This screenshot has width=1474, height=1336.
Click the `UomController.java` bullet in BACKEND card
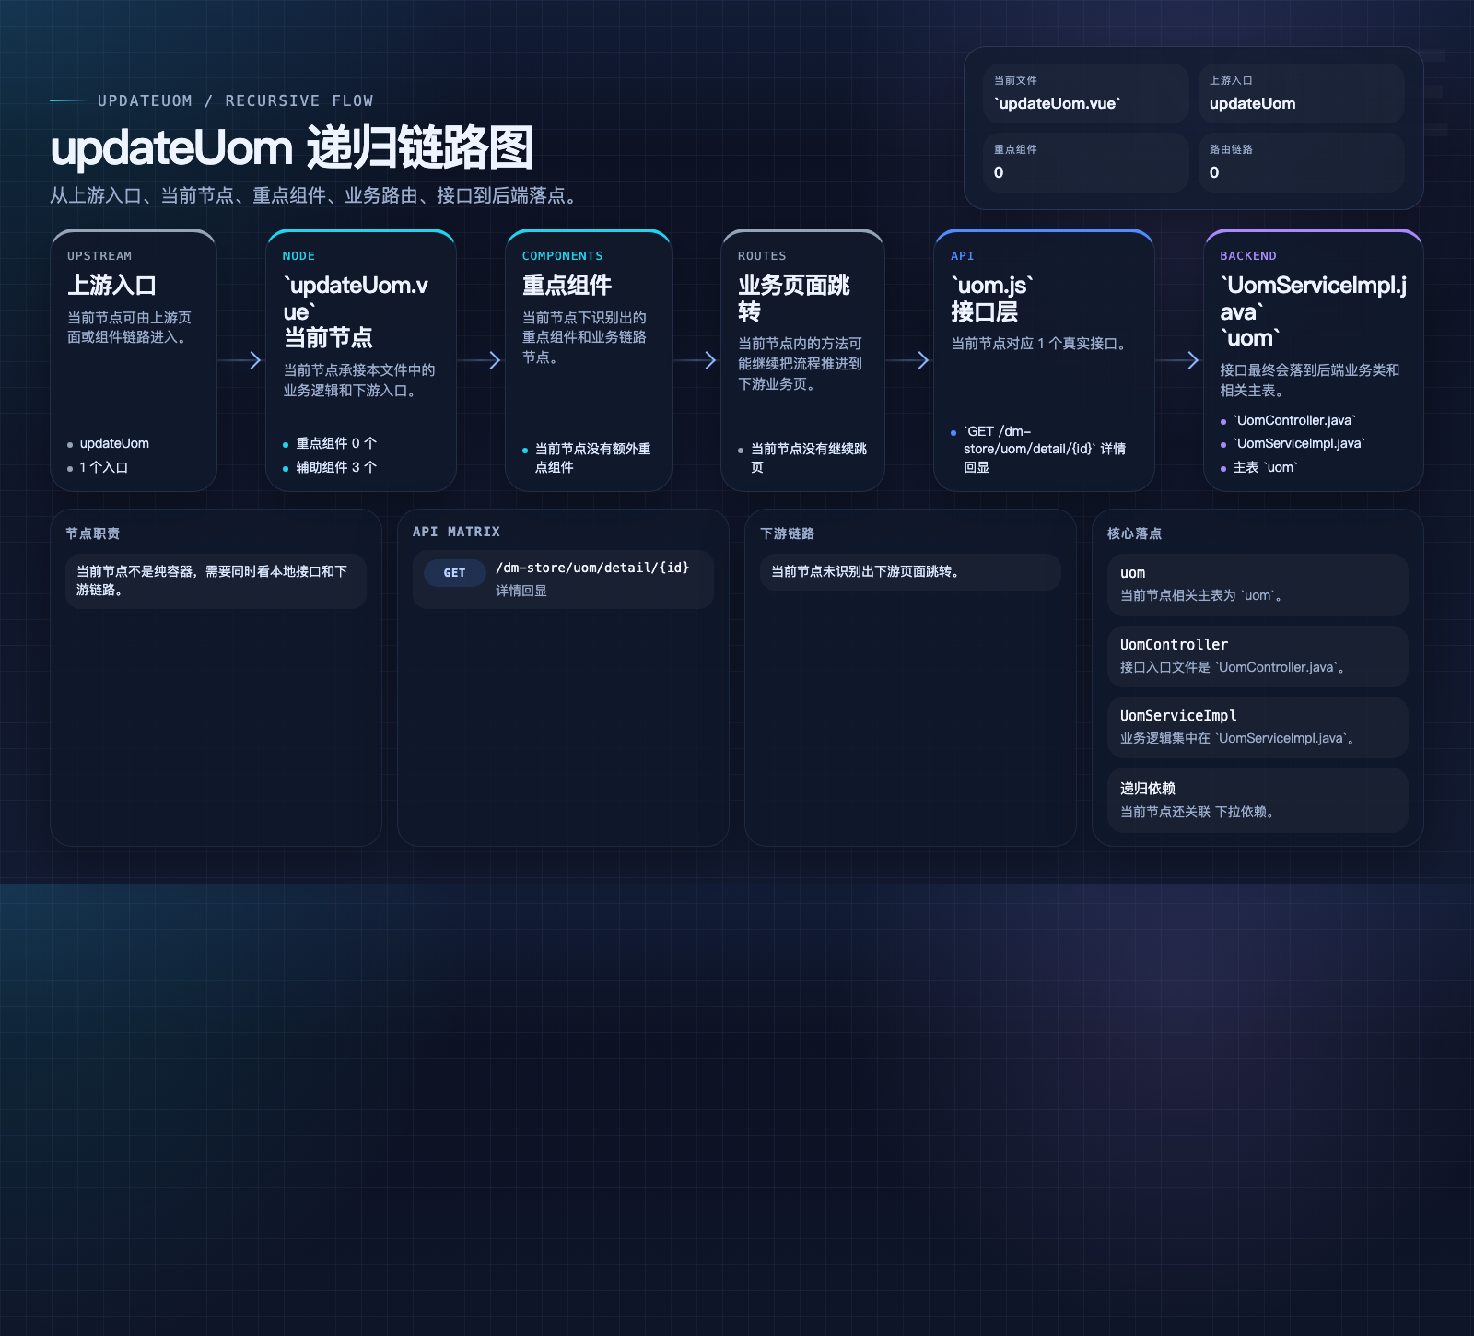coord(1289,421)
